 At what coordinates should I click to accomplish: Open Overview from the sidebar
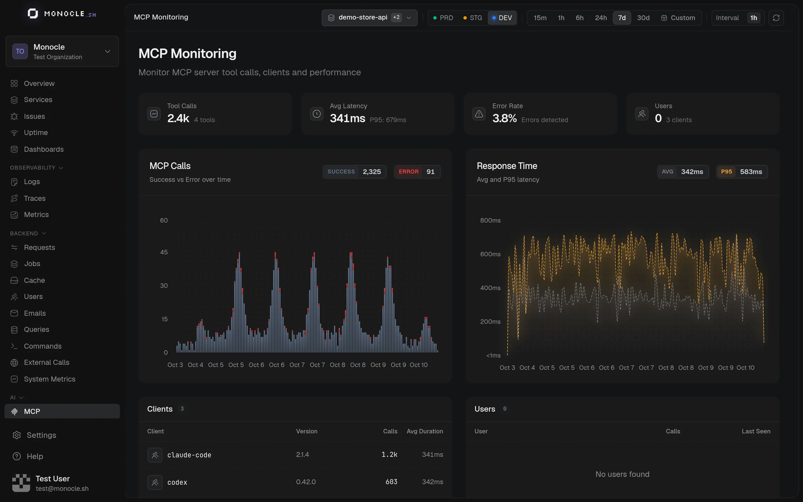coord(39,83)
